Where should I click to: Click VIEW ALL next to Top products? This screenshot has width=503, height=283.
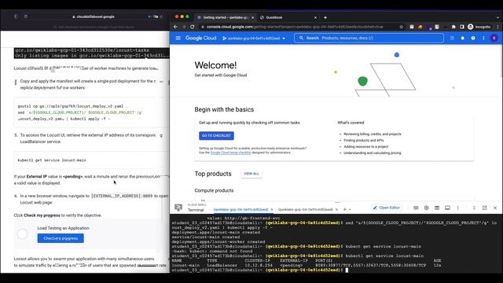coord(251,174)
